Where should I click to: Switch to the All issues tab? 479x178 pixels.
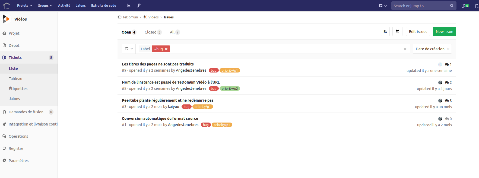coord(175,32)
